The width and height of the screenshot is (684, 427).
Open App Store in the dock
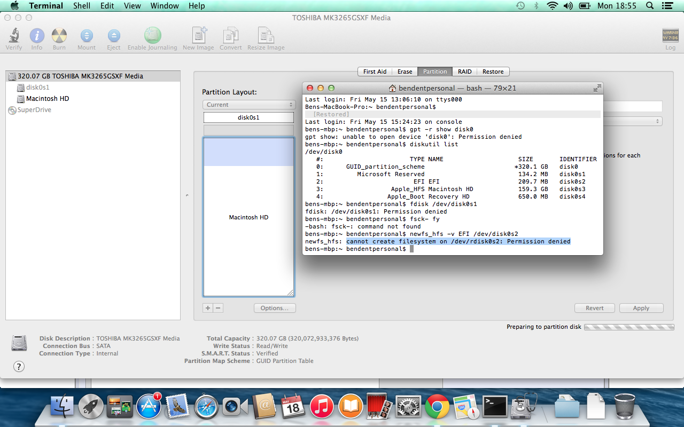(x=149, y=407)
